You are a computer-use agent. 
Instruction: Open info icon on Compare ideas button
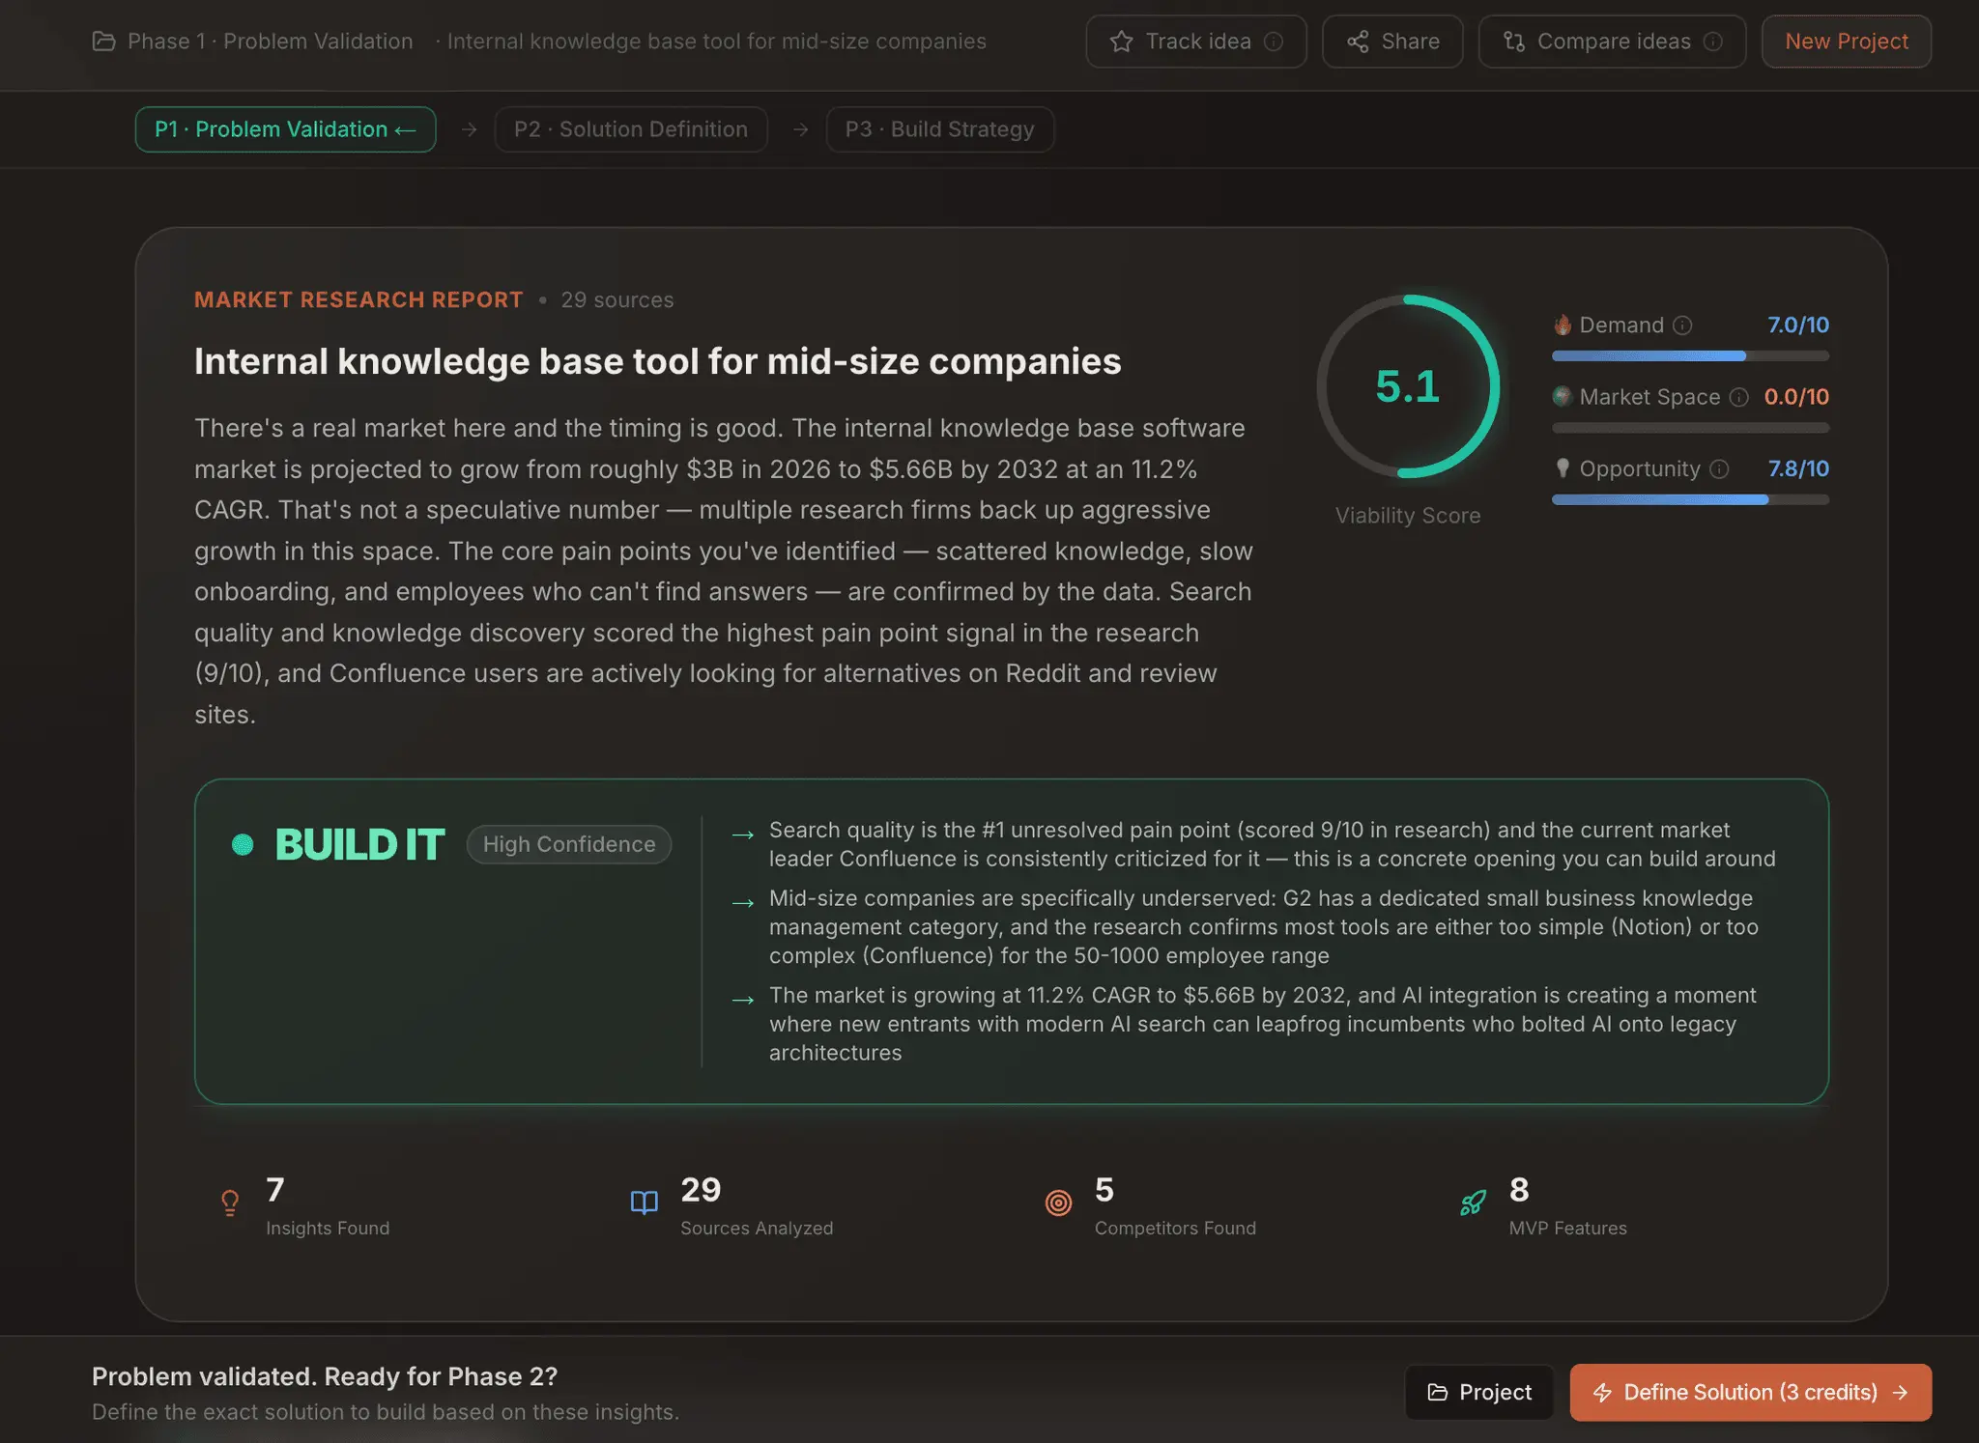click(1713, 42)
